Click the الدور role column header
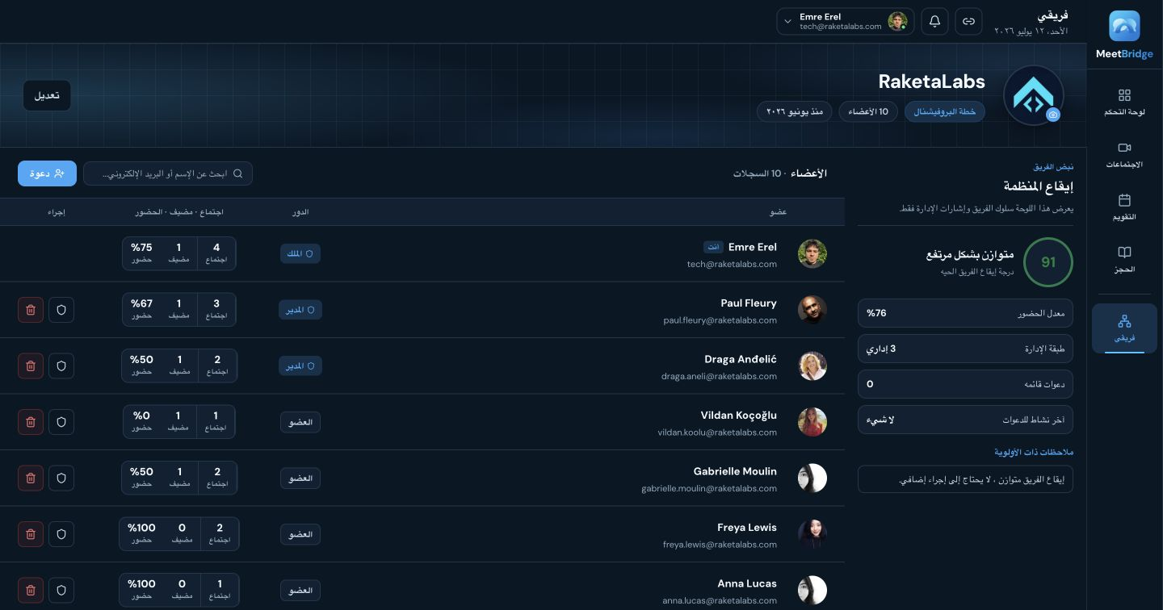 click(x=300, y=211)
